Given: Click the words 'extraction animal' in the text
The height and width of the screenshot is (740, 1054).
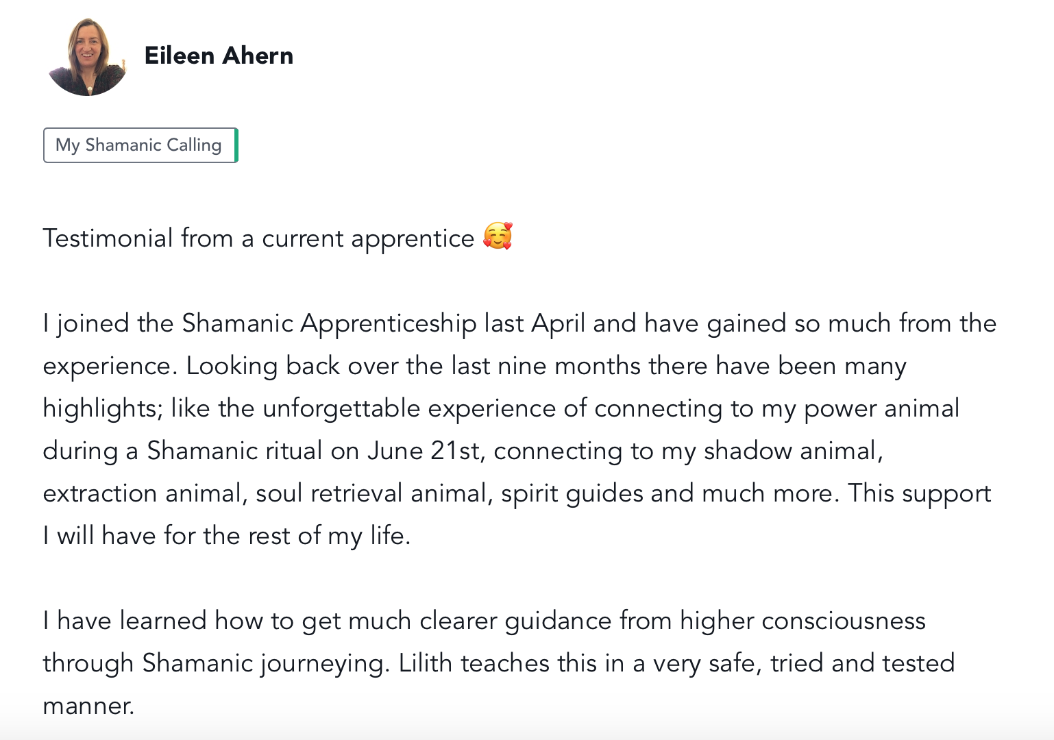Looking at the screenshot, I should tap(141, 493).
